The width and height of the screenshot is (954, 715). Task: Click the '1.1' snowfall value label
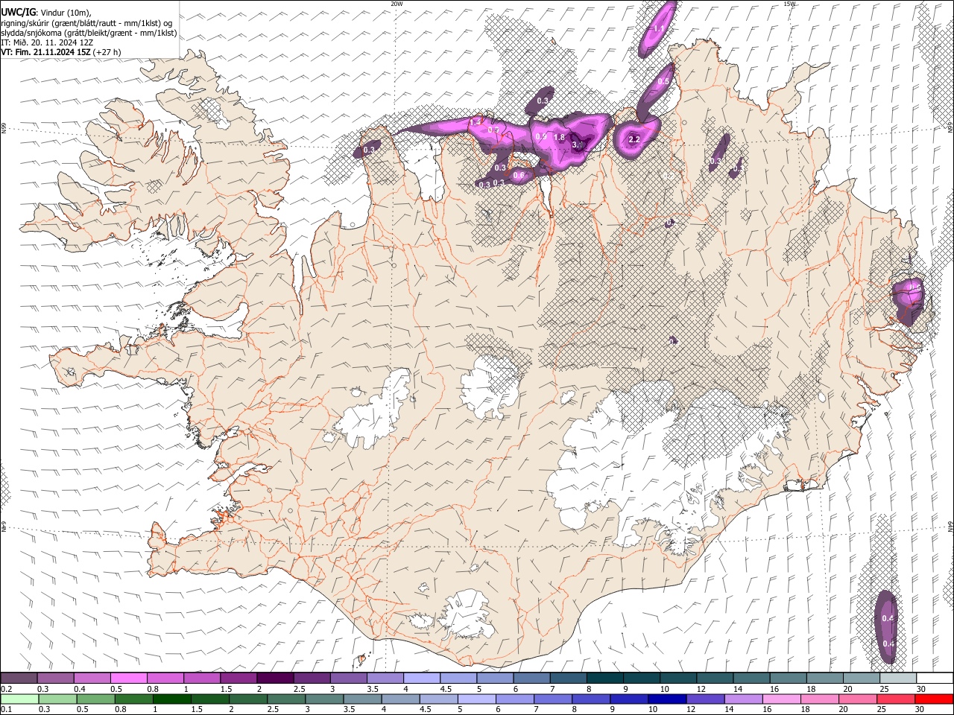click(x=658, y=28)
